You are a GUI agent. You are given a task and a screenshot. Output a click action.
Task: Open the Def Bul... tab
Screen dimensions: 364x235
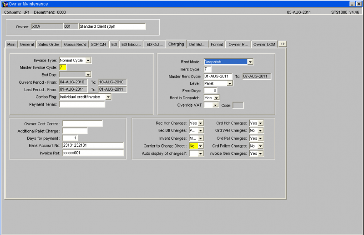pyautogui.click(x=197, y=44)
